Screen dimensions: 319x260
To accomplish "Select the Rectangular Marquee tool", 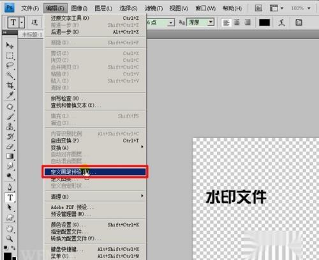I will click(10, 56).
